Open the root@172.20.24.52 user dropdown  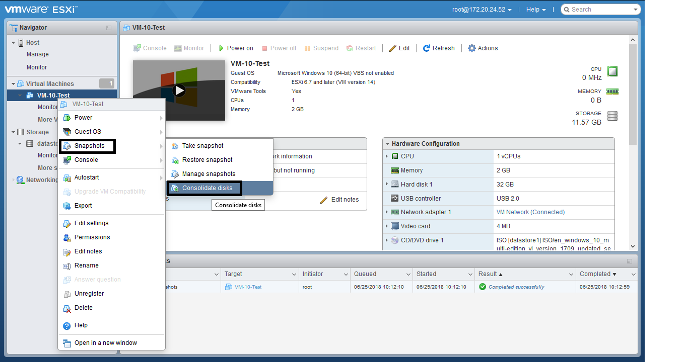pyautogui.click(x=482, y=10)
